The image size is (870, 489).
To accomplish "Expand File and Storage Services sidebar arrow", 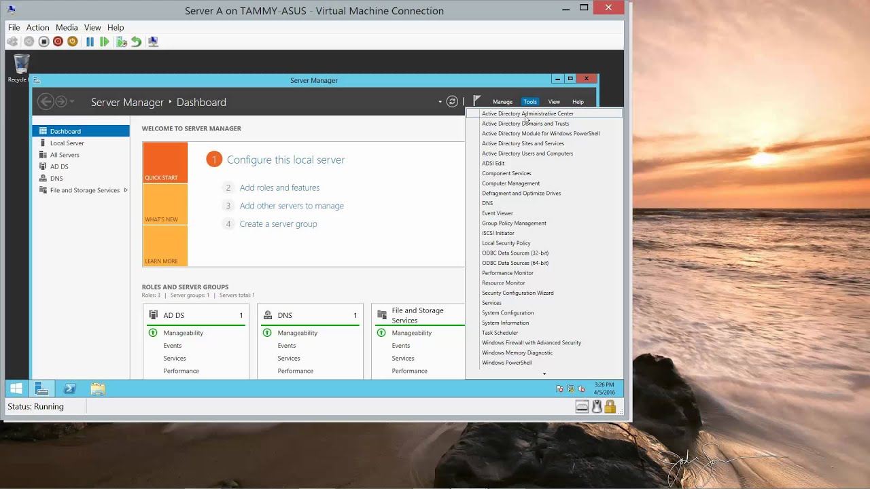I will 126,190.
